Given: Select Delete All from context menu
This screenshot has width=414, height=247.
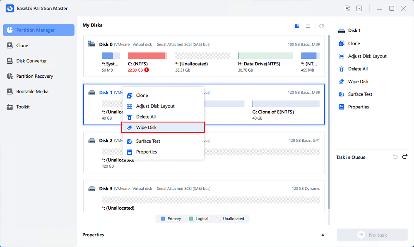Looking at the screenshot, I should tap(146, 117).
